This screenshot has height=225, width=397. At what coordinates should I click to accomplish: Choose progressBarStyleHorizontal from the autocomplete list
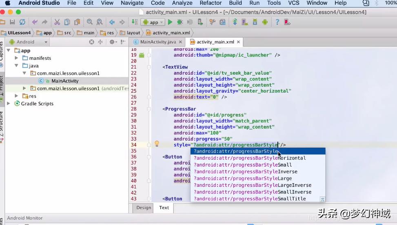pyautogui.click(x=250, y=158)
